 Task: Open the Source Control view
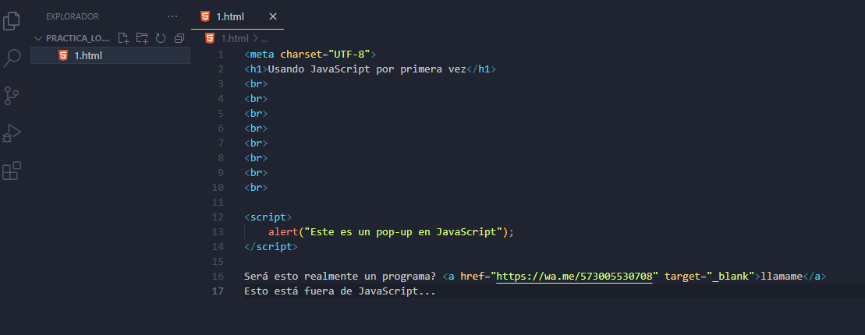click(x=12, y=95)
